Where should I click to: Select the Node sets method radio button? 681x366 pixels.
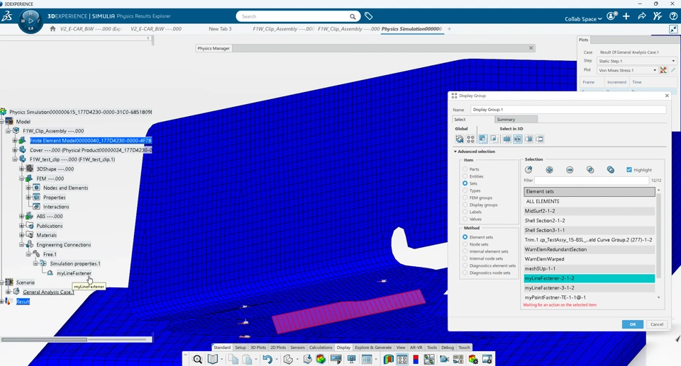[465, 244]
